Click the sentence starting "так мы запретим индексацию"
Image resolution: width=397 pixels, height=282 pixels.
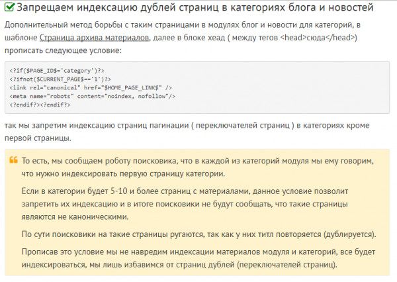187,132
